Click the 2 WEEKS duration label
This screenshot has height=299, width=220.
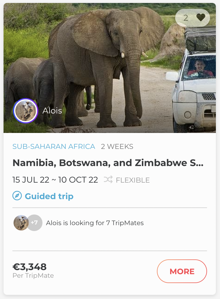tap(117, 147)
